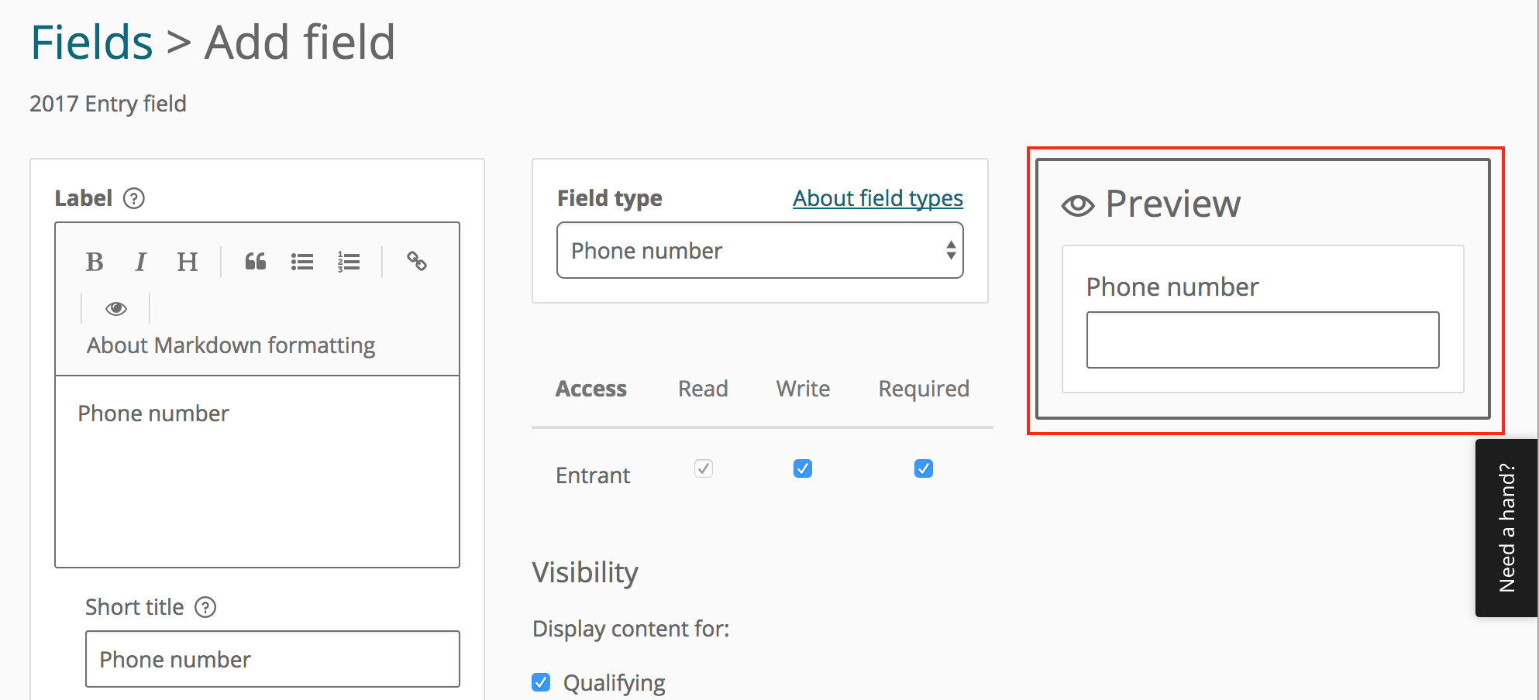
Task: Enable Write access for Entrant
Action: pyautogui.click(x=802, y=468)
